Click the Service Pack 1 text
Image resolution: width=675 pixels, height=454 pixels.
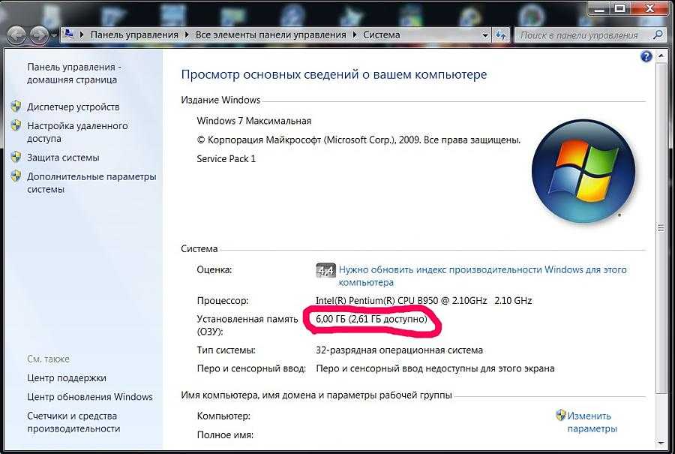point(226,159)
